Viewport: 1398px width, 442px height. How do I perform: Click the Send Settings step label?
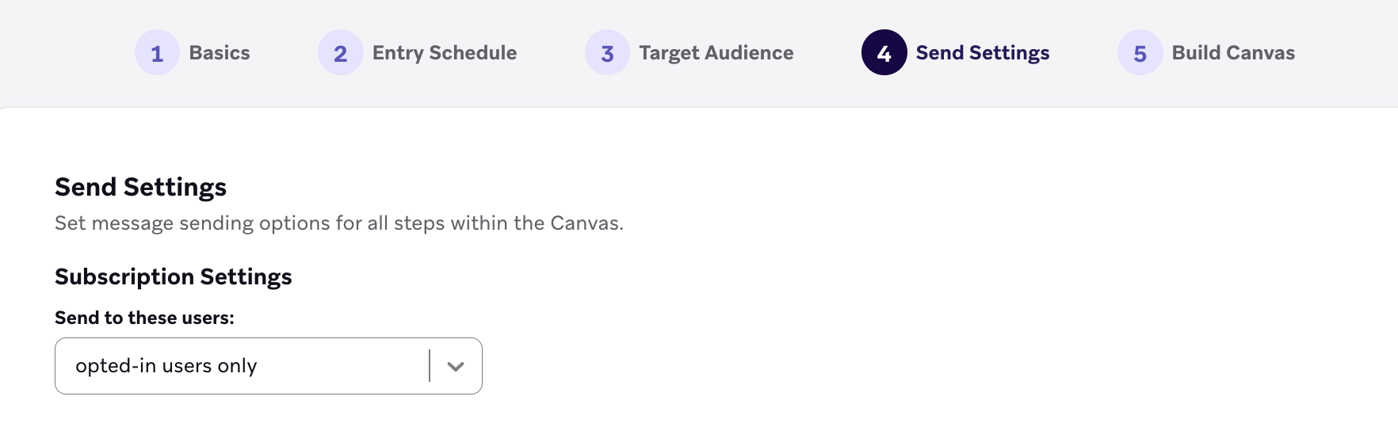(x=983, y=52)
